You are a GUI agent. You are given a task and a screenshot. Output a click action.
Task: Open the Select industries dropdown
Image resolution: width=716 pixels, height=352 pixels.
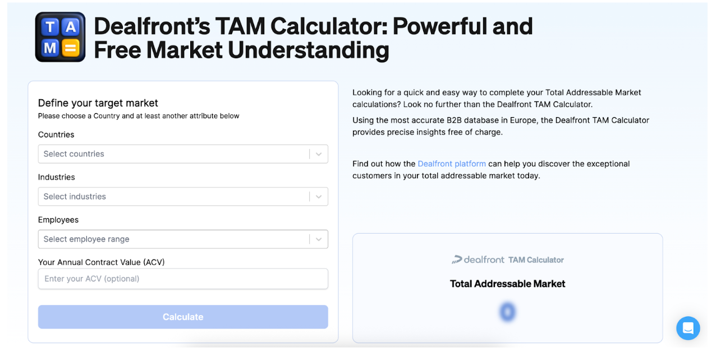tap(168, 196)
